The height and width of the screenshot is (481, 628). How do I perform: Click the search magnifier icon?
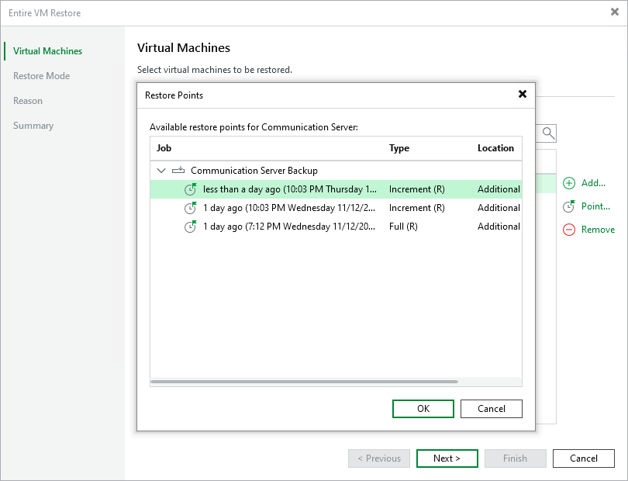point(547,133)
